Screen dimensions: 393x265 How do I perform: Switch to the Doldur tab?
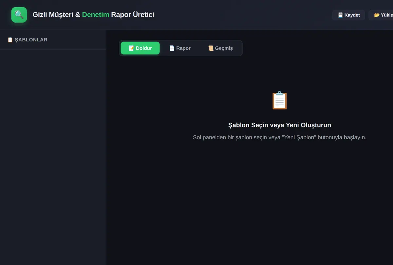point(140,48)
